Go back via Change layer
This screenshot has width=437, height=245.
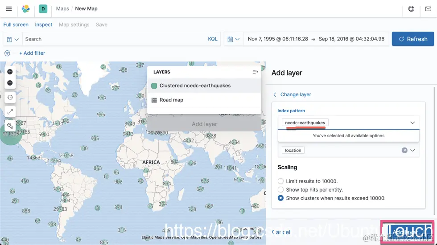coord(292,94)
